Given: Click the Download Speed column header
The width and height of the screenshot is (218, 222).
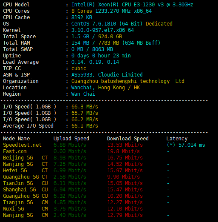Looking at the screenshot, I should (128, 139).
